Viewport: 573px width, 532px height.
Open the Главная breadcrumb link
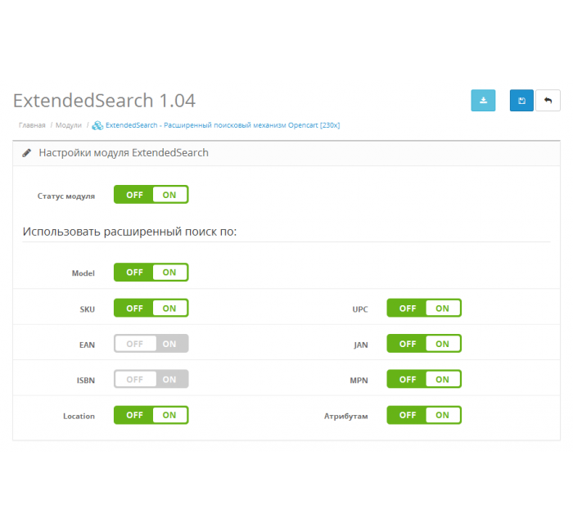click(x=32, y=125)
